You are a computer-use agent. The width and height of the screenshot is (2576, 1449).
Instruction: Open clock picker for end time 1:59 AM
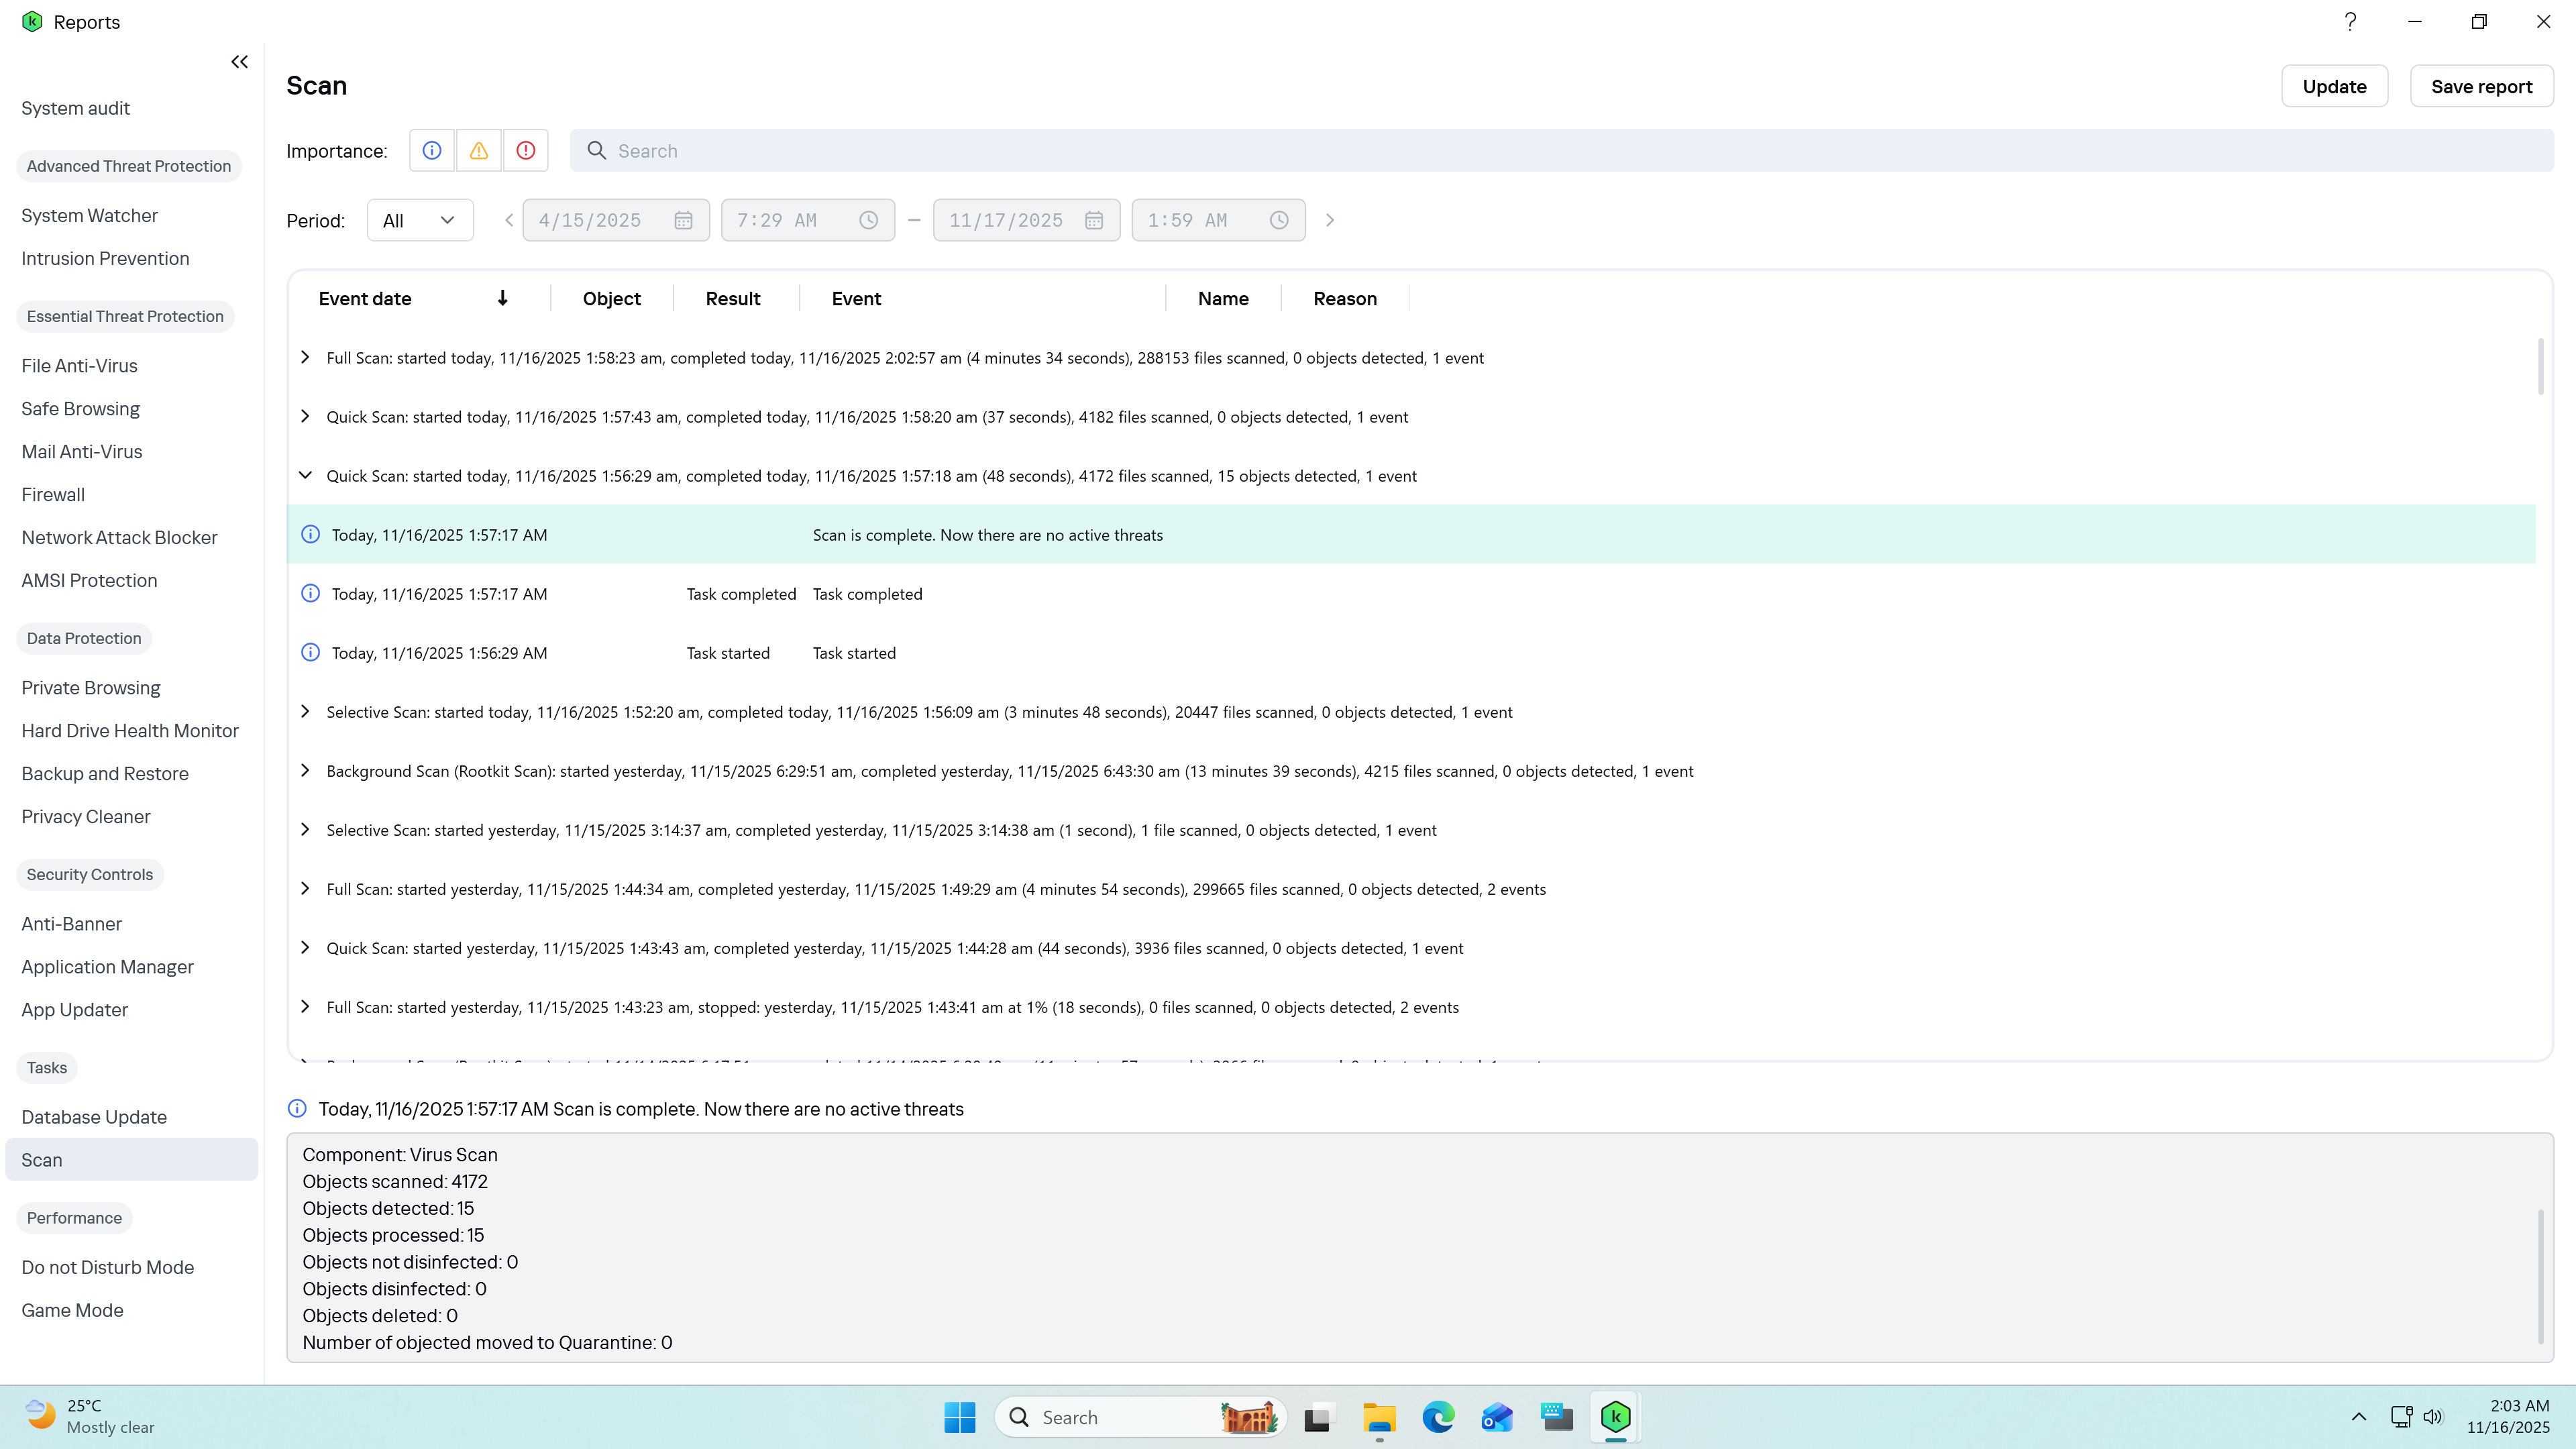pos(1279,220)
